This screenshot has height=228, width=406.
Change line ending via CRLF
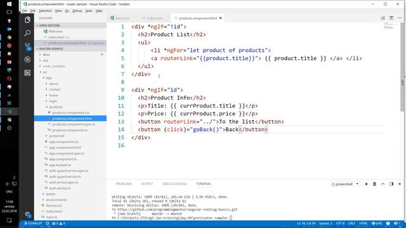351,224
